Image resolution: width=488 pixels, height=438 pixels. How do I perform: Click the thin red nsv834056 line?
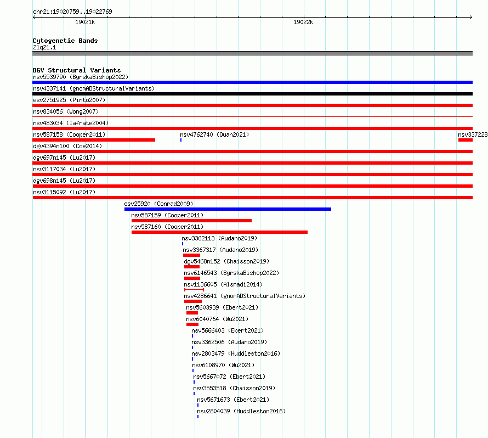tap(252, 117)
